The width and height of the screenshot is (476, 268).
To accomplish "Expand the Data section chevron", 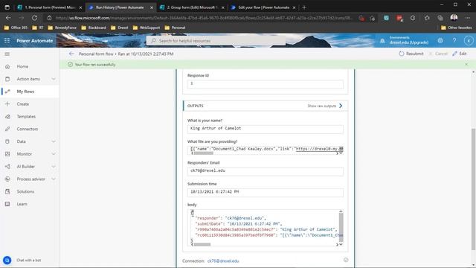I will point(54,141).
